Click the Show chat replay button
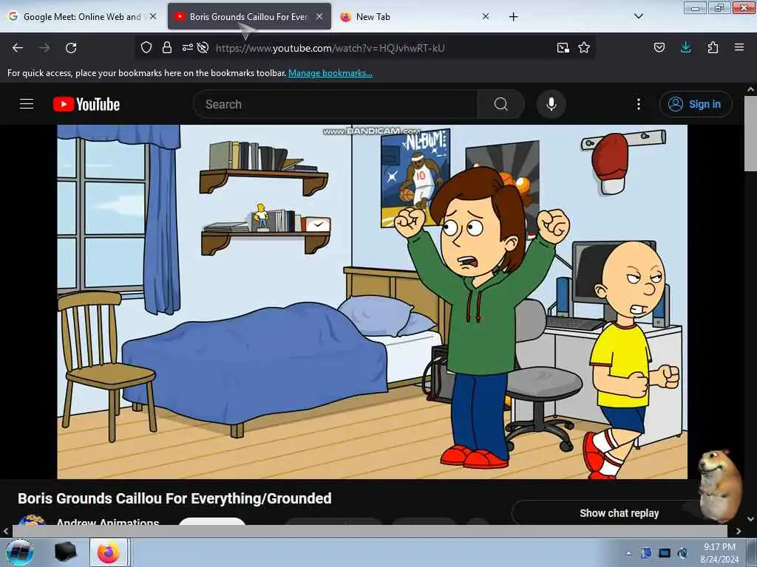The width and height of the screenshot is (757, 567). click(x=619, y=513)
